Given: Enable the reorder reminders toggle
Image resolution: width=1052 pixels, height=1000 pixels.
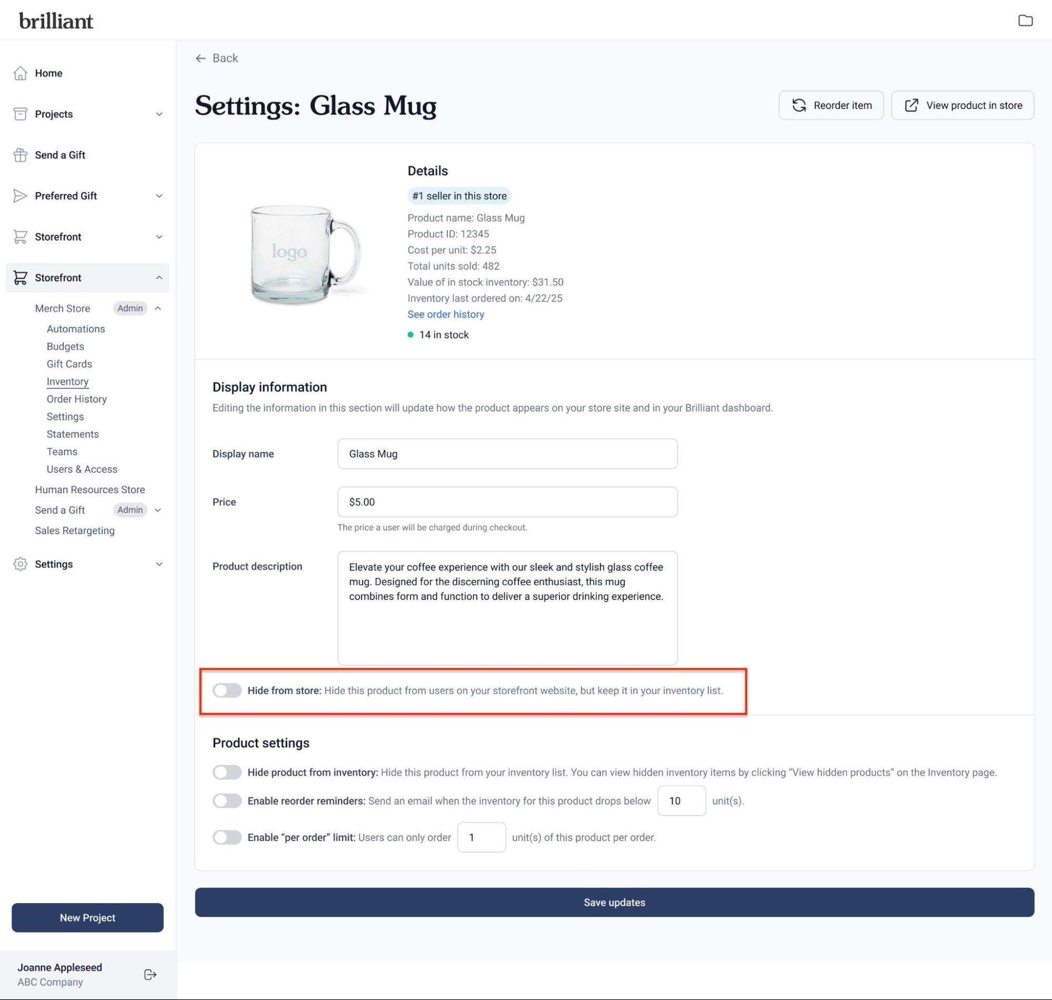Looking at the screenshot, I should tap(227, 801).
